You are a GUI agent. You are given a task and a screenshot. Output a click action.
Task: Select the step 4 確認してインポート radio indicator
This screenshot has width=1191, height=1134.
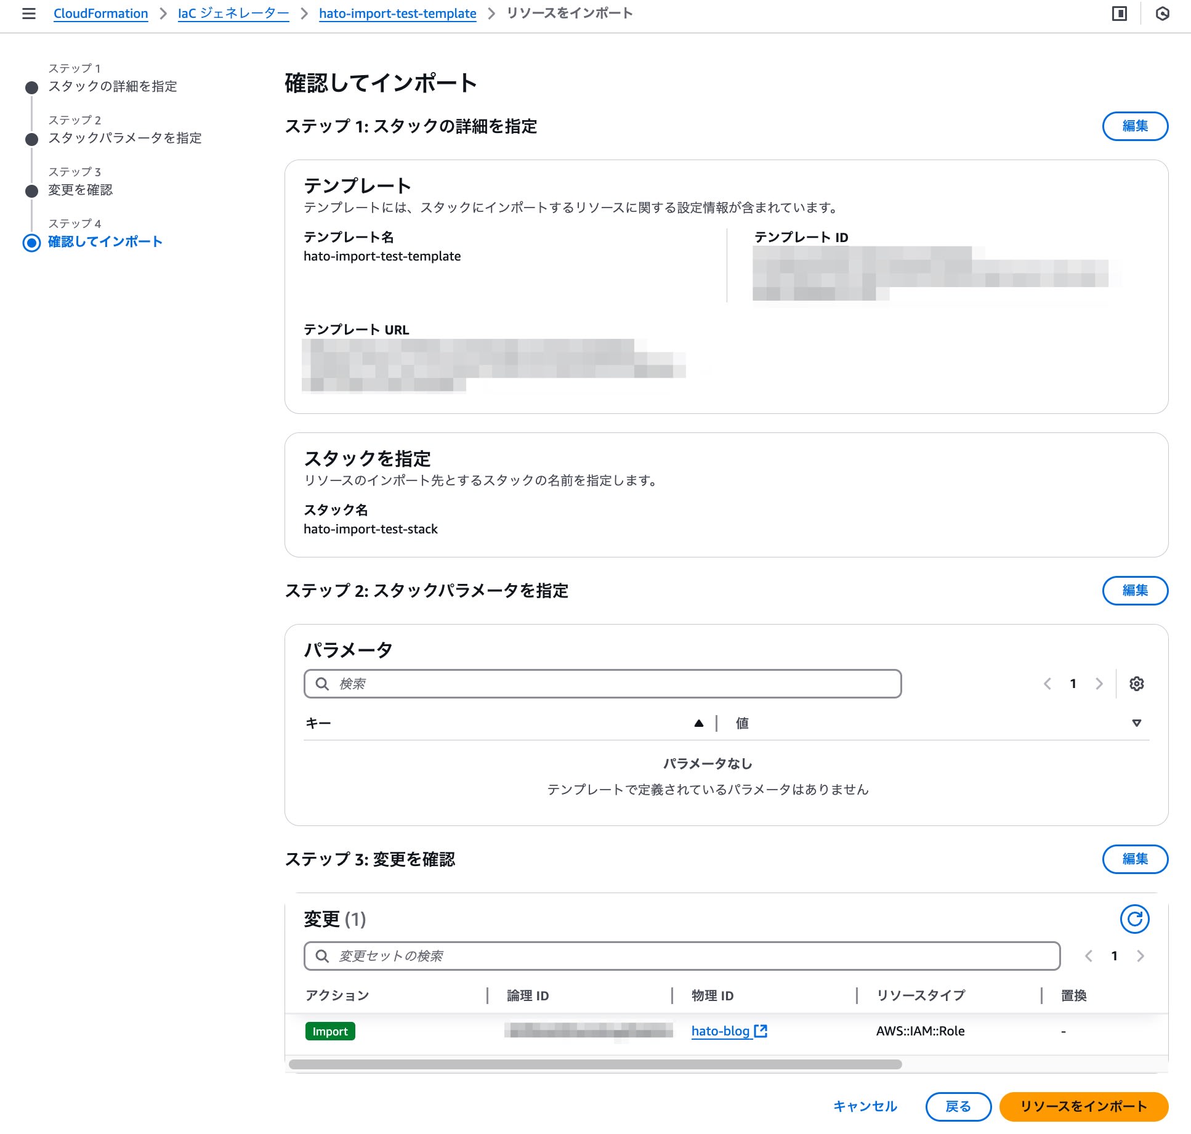point(31,243)
